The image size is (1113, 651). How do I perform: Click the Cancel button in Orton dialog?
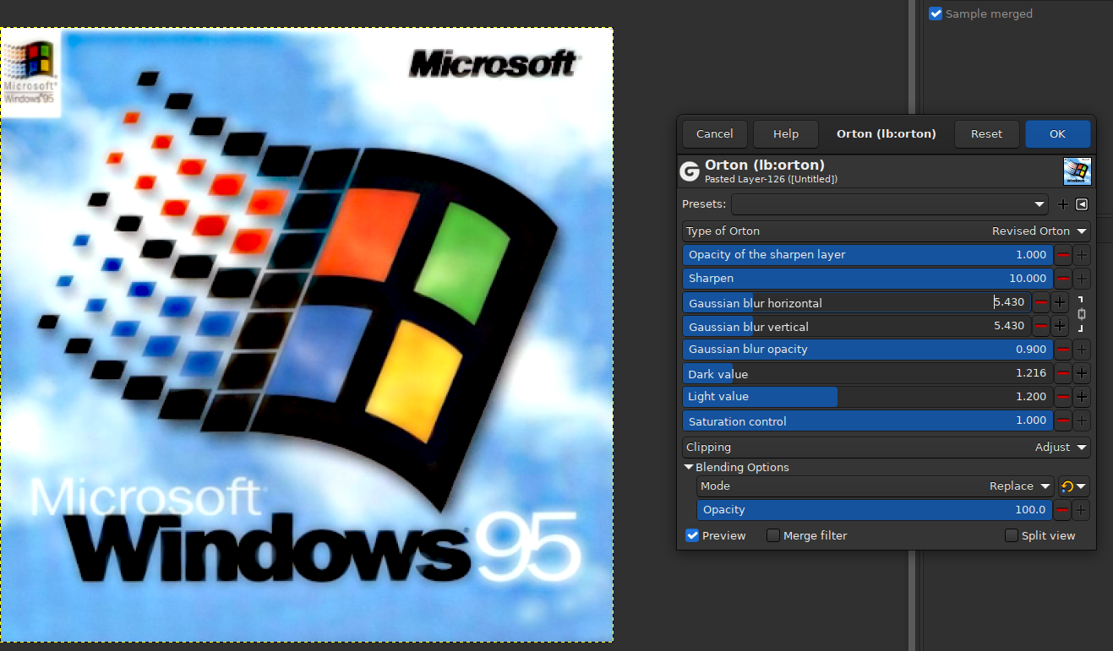point(714,134)
